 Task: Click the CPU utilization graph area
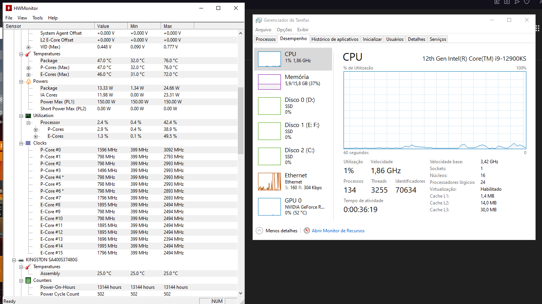point(435,110)
